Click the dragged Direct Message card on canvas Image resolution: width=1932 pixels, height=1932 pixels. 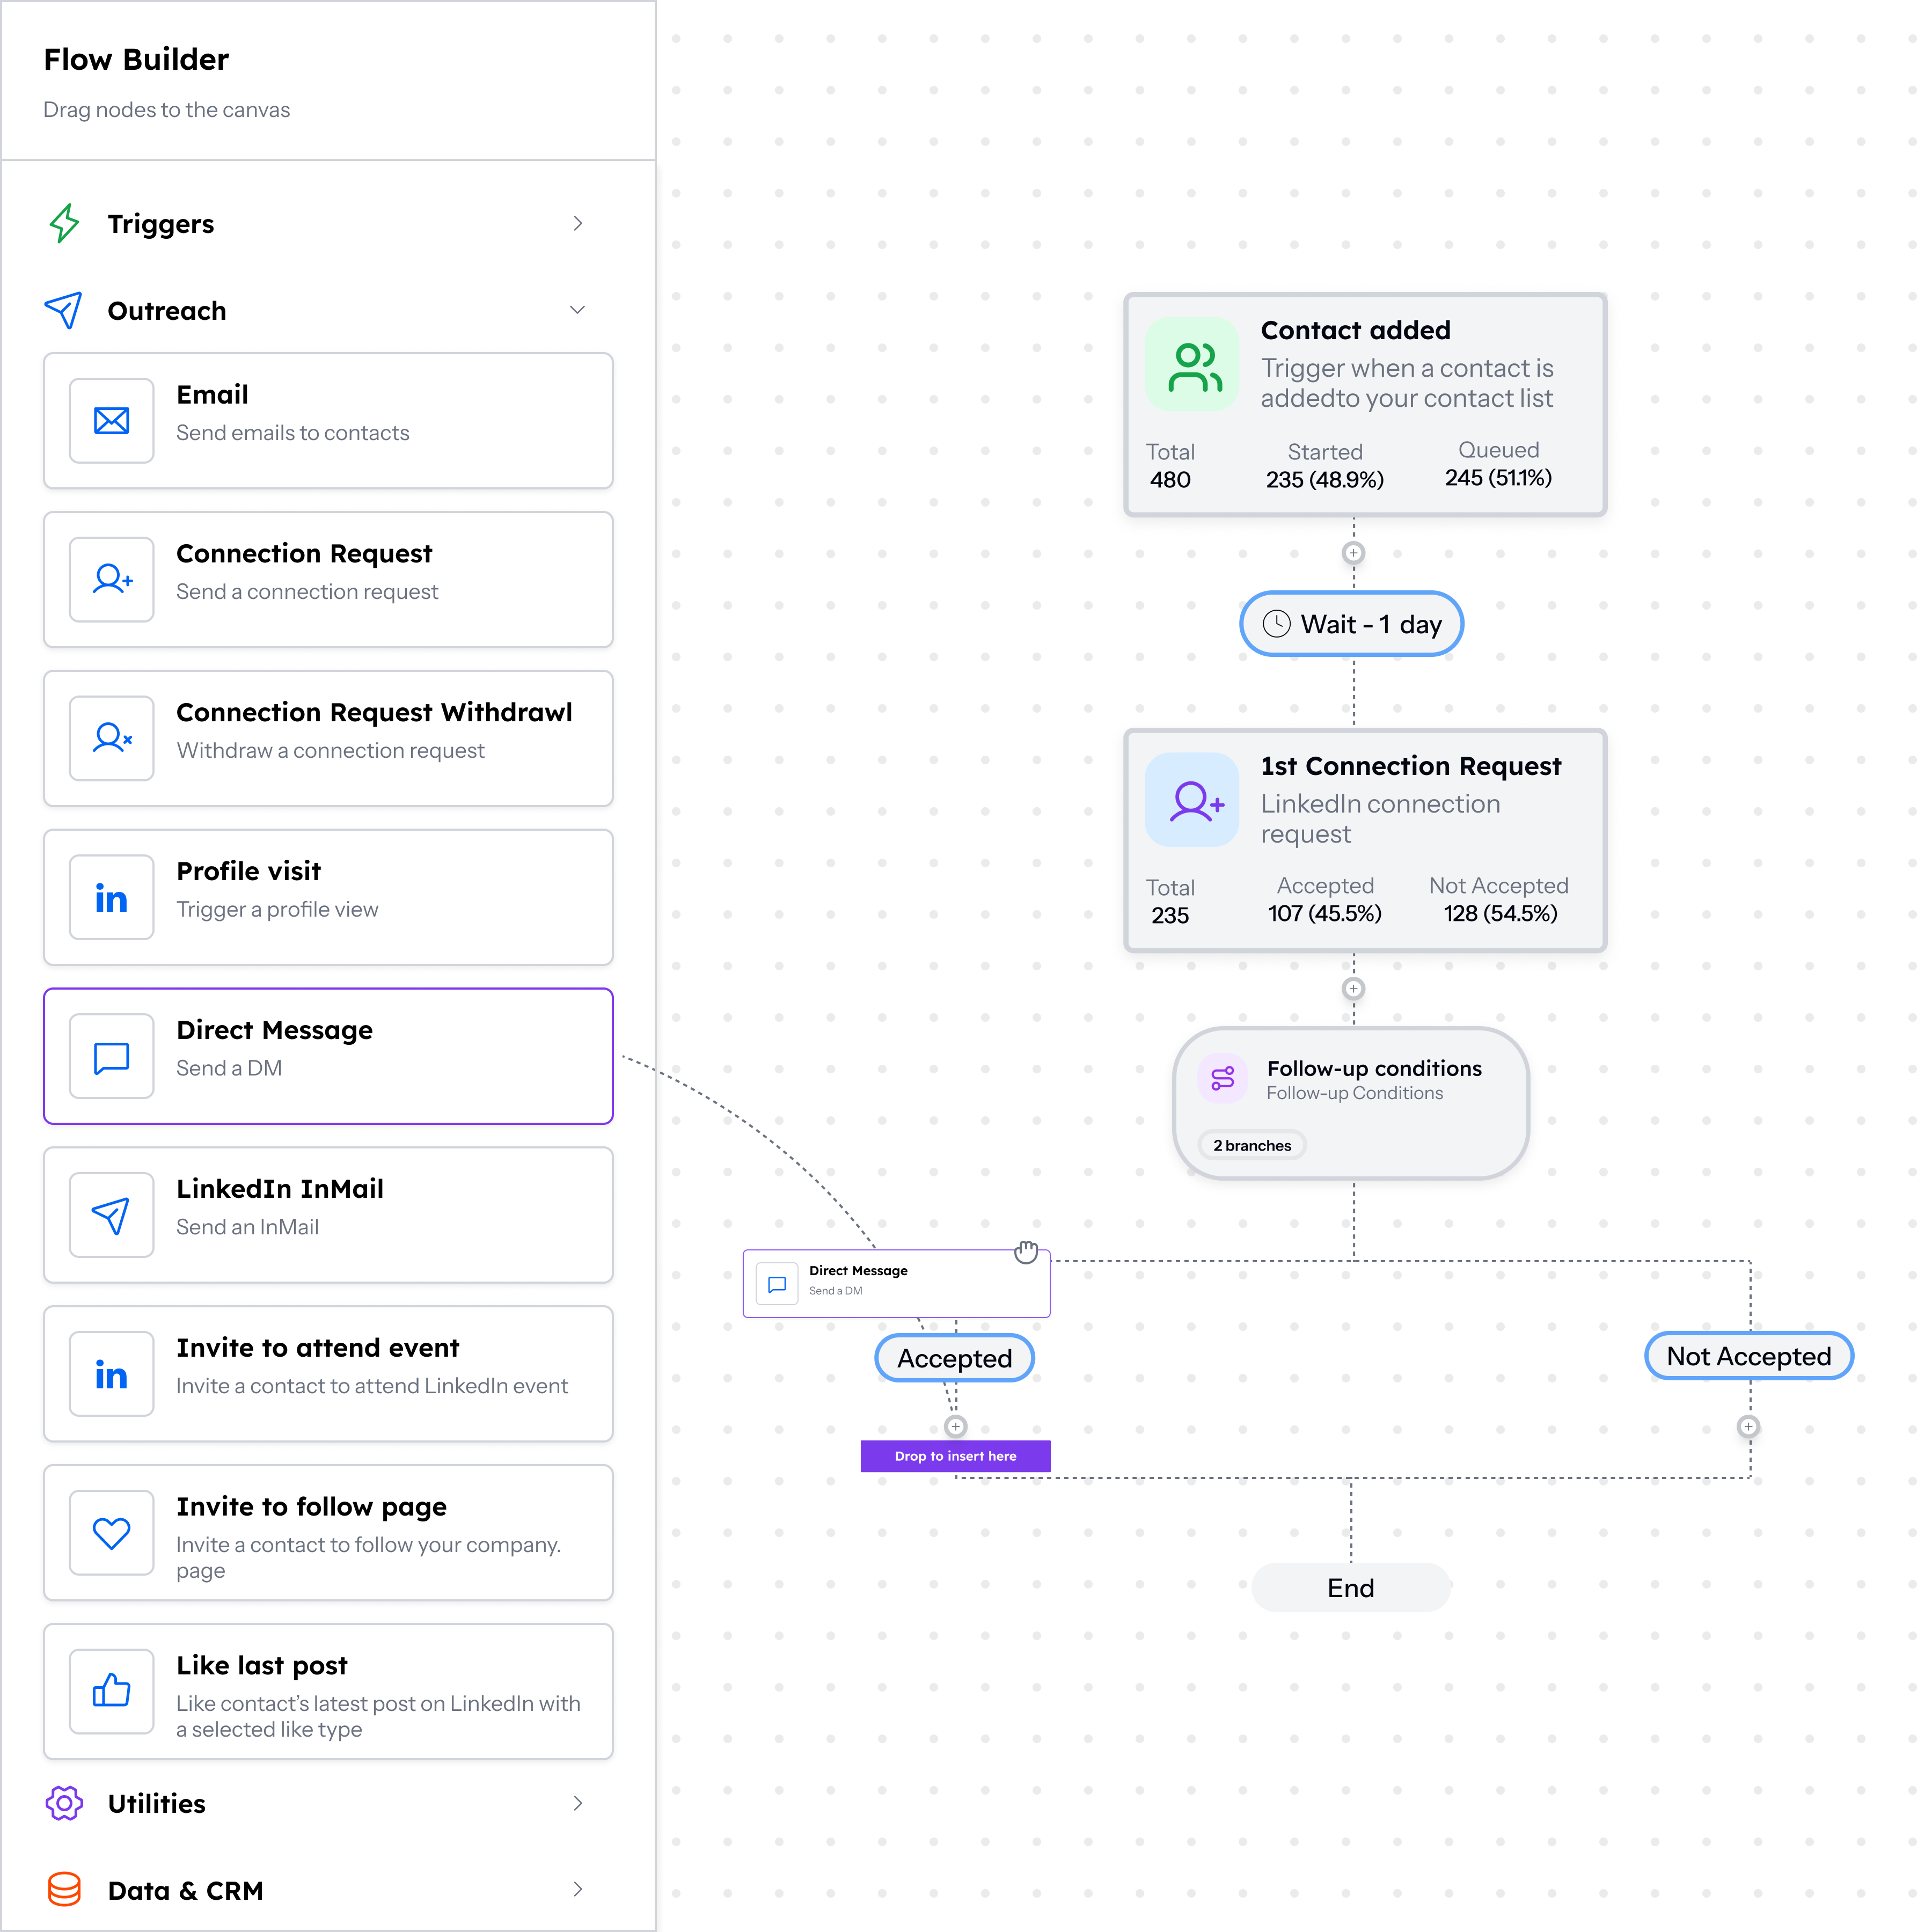(x=897, y=1284)
